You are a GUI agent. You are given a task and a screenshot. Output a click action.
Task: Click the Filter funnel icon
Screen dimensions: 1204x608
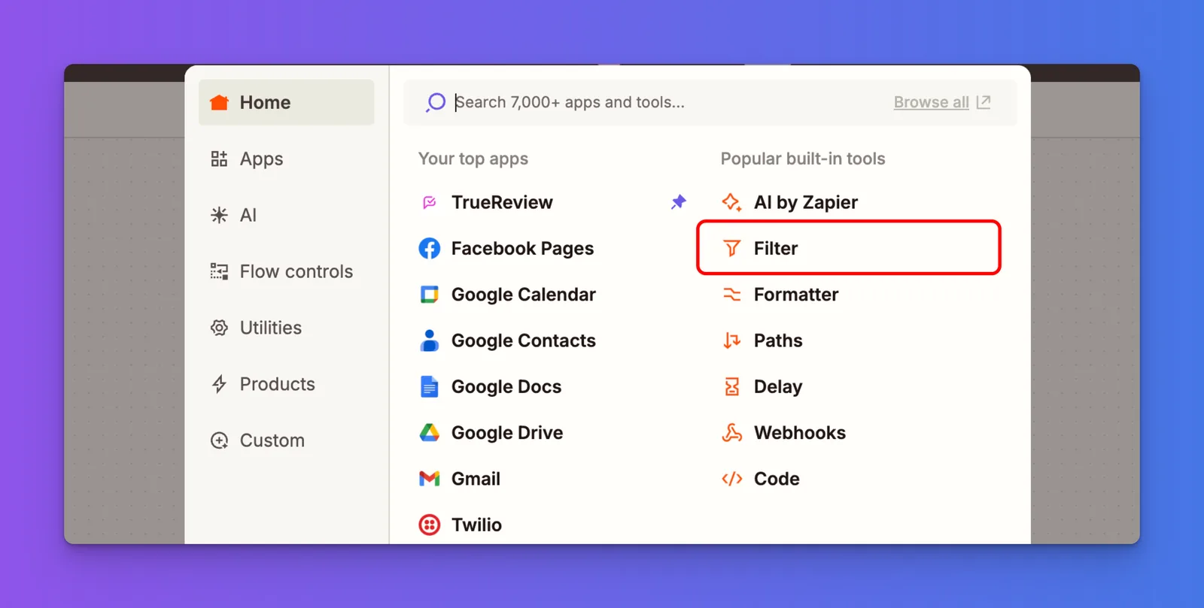tap(731, 248)
